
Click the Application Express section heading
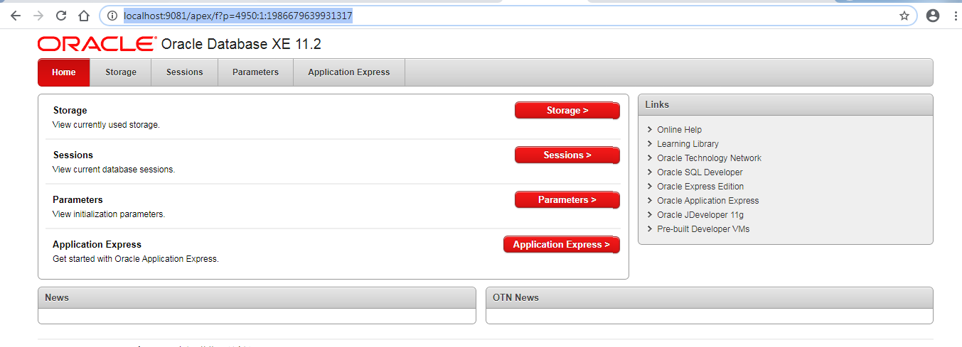[x=97, y=245]
